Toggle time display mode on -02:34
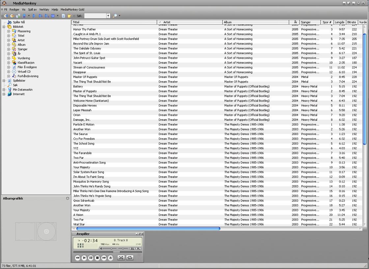Screen dimensions: 369x269 [x=90, y=241]
